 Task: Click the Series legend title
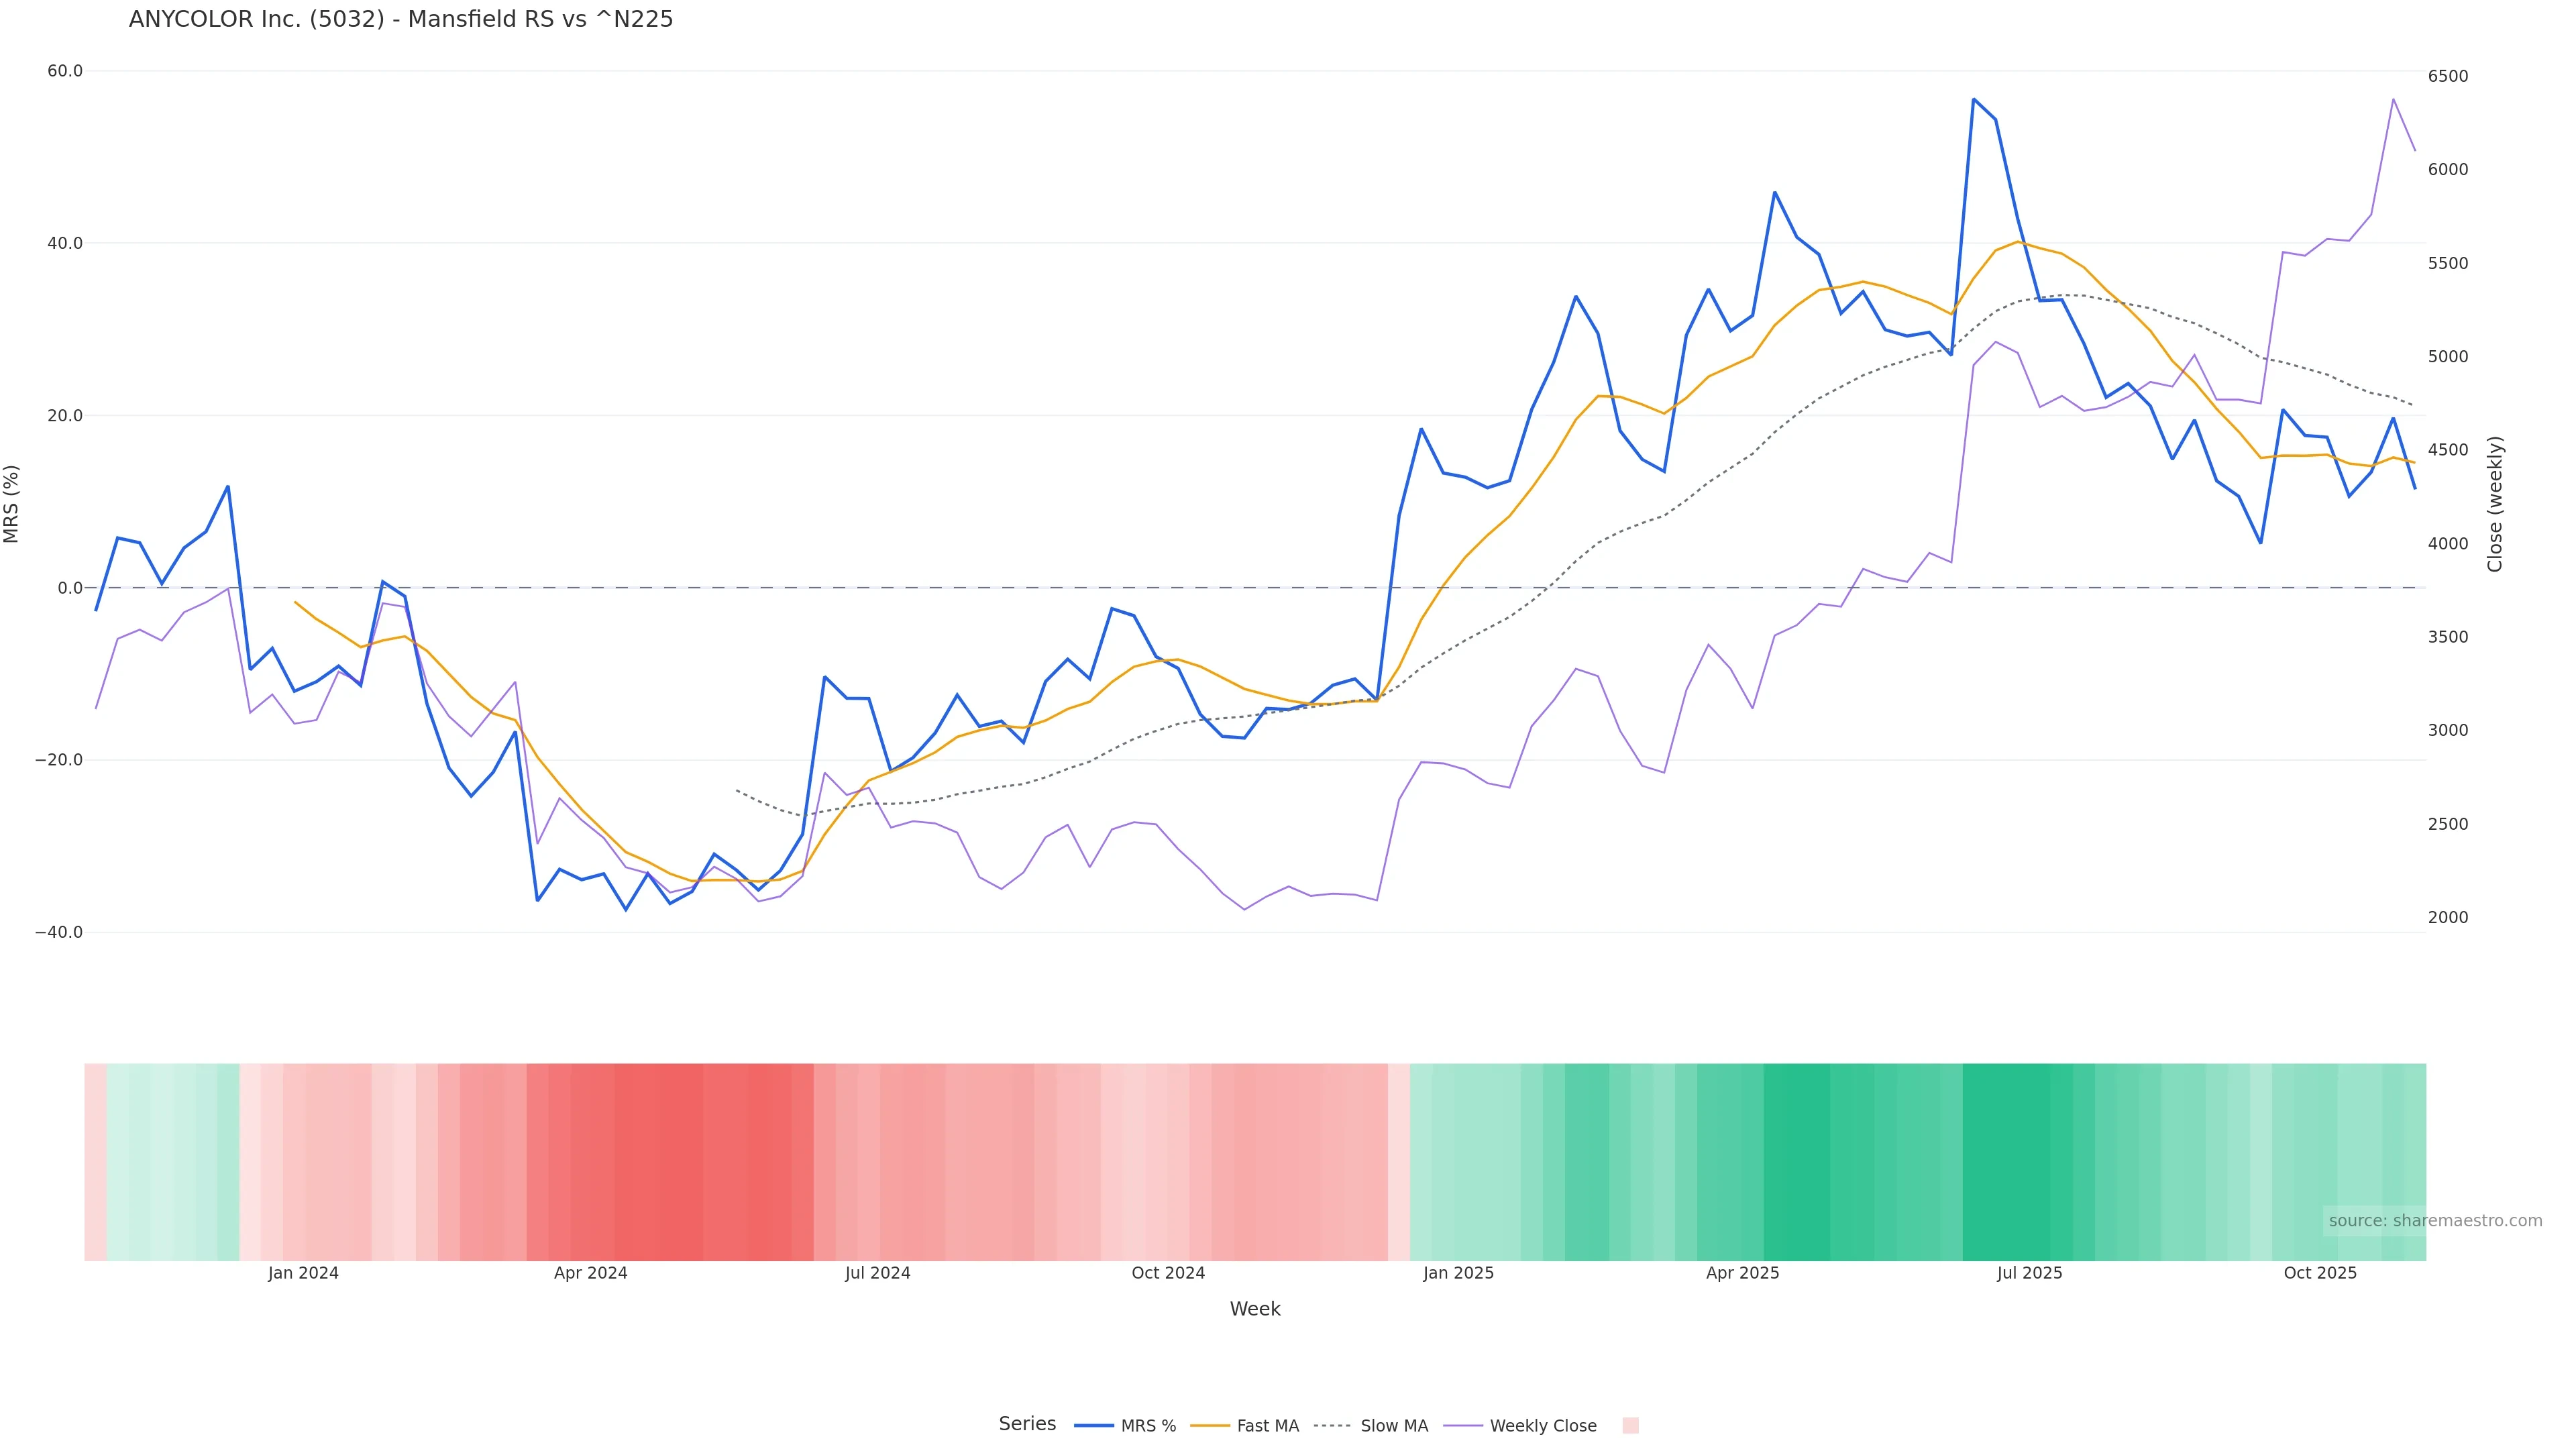[1027, 1424]
